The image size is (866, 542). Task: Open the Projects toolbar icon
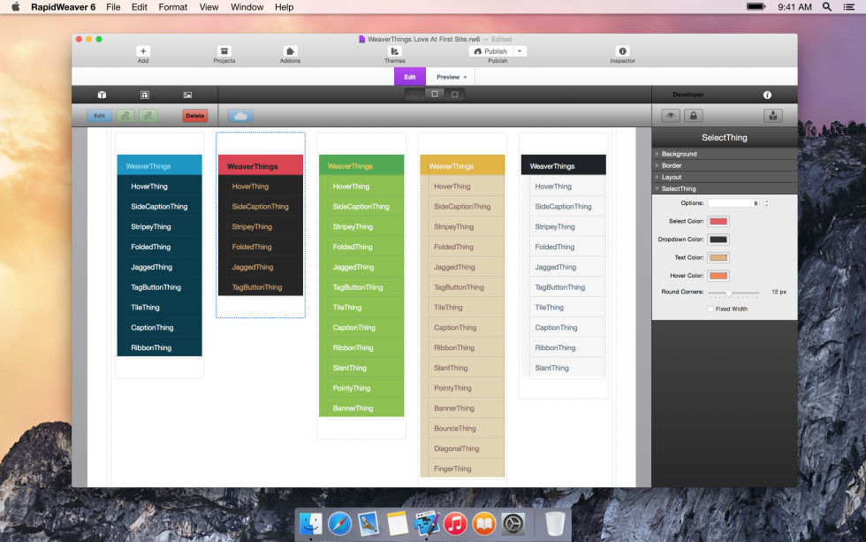(224, 51)
